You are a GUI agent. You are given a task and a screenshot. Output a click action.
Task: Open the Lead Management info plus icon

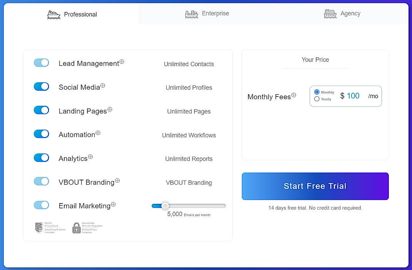[122, 62]
